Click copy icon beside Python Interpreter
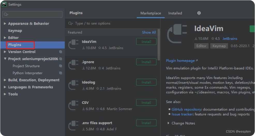Screen dimensions: 255x136 pyautogui.click(x=61, y=73)
